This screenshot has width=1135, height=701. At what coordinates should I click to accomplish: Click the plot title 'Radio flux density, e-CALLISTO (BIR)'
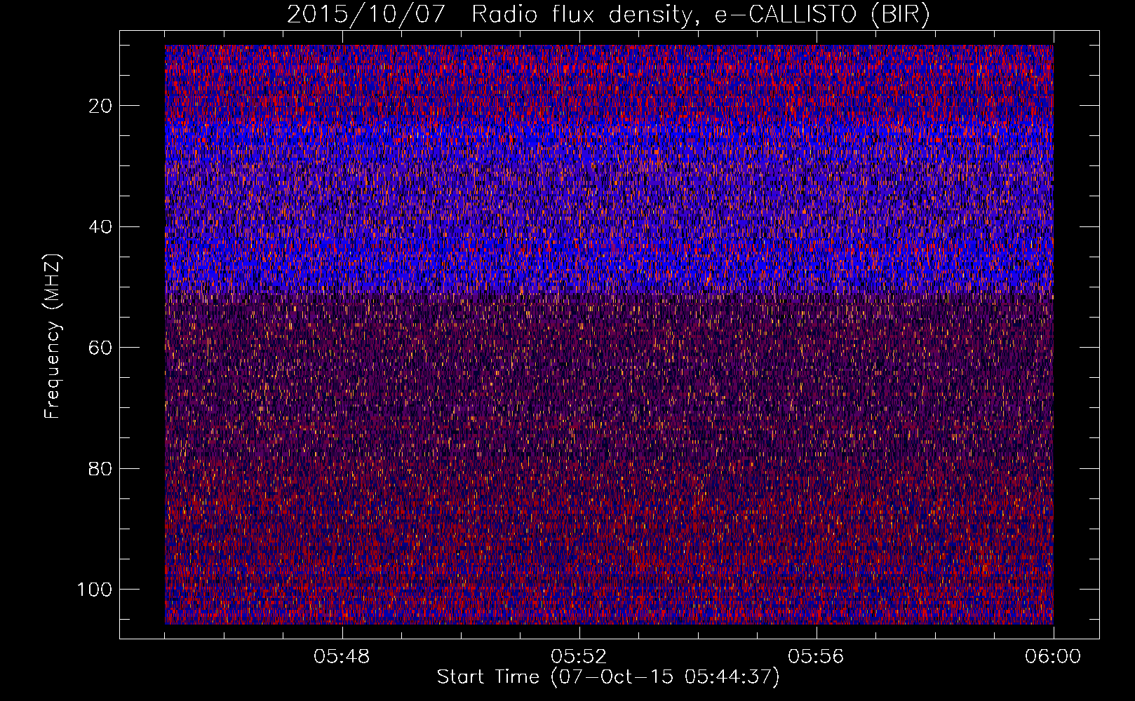click(701, 15)
